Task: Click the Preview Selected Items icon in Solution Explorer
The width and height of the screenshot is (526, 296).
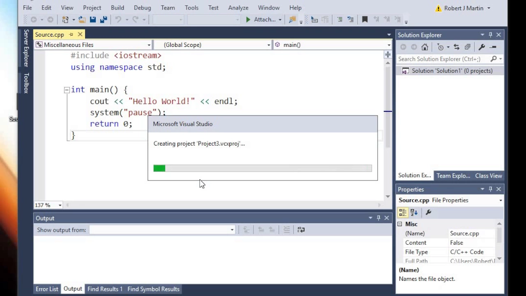Action: [x=493, y=47]
